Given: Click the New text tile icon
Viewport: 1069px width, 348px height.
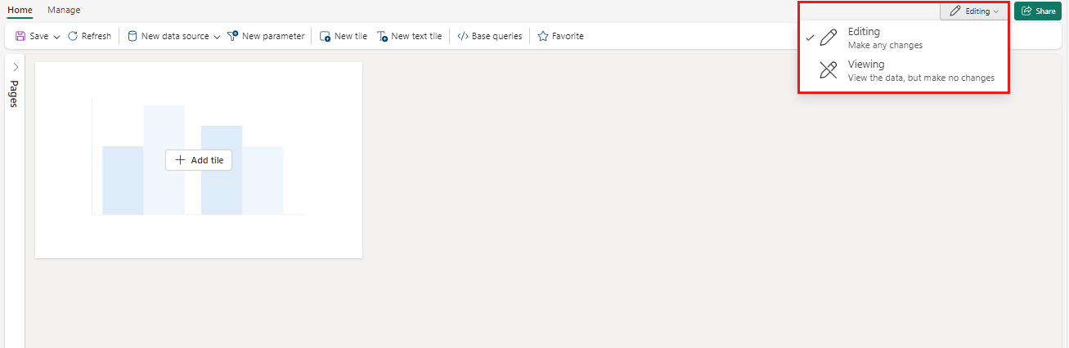Looking at the screenshot, I should (382, 36).
